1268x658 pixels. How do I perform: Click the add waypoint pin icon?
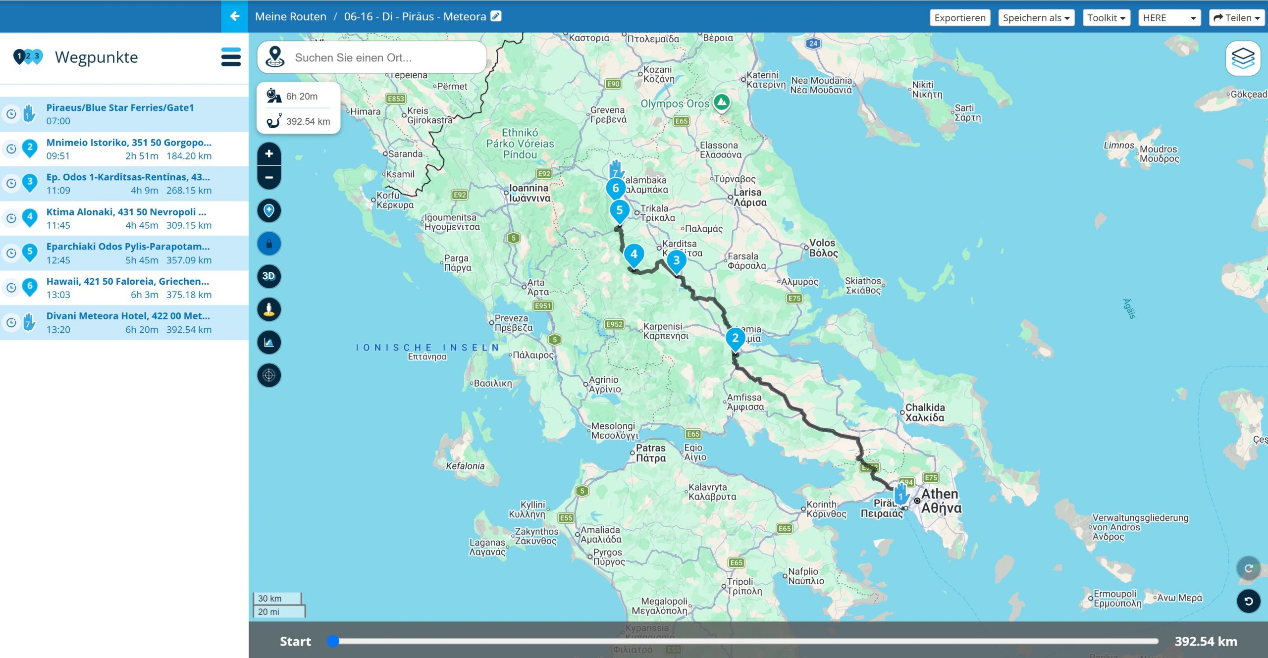pyautogui.click(x=269, y=210)
